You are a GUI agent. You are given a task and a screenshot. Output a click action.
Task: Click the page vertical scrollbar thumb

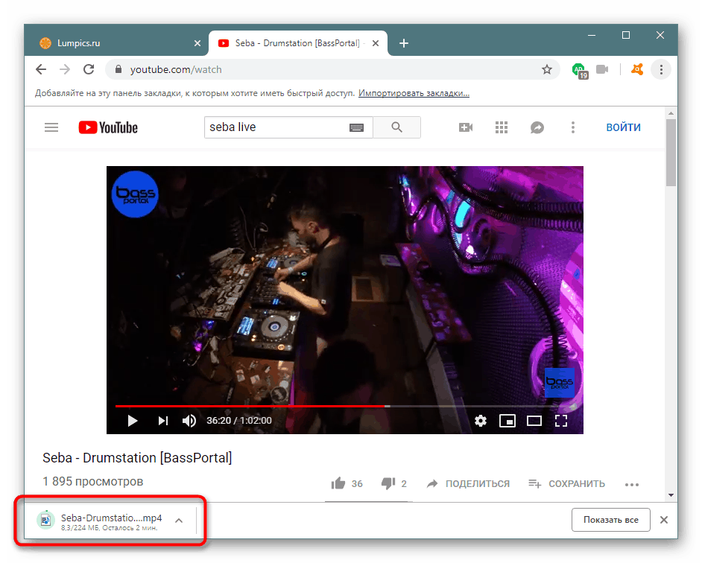[x=670, y=152]
